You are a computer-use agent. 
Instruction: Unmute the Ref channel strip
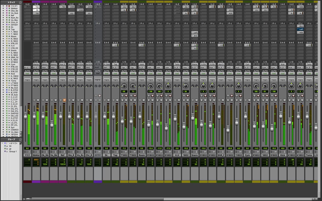[x=64, y=100]
